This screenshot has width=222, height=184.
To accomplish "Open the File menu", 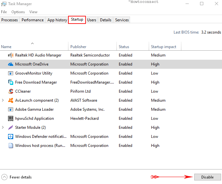I will pyautogui.click(x=4, y=12).
